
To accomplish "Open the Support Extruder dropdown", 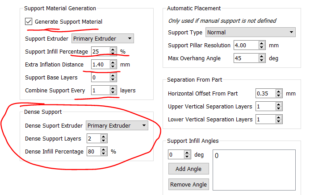I will 102,39.
